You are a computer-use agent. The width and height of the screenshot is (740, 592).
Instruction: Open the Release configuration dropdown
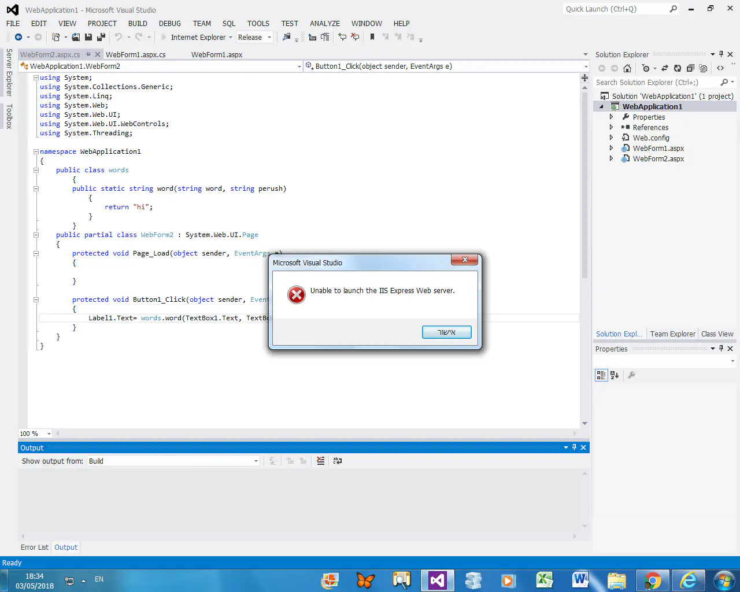(x=254, y=37)
